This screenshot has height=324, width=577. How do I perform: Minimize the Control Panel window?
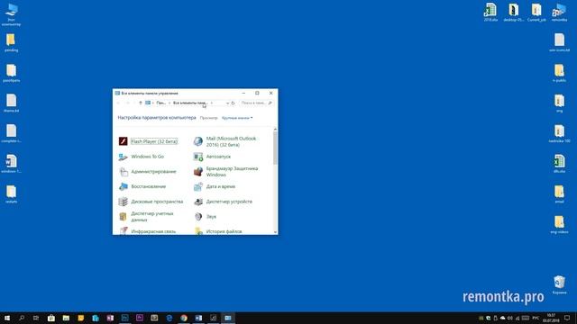point(243,94)
